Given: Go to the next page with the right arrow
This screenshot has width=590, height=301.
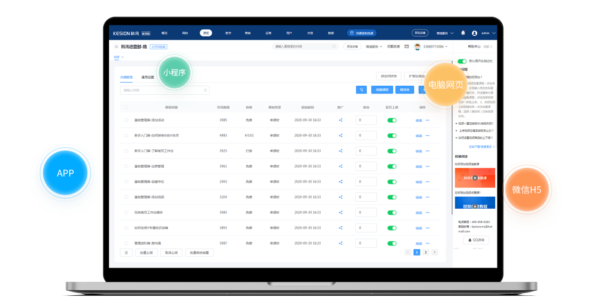Looking at the screenshot, I should [x=435, y=252].
